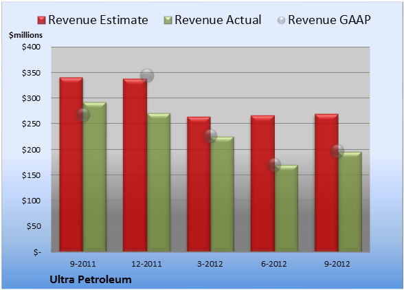The height and width of the screenshot is (290, 404).
Task: Click the '$-' zero axis label
Action: (x=37, y=252)
